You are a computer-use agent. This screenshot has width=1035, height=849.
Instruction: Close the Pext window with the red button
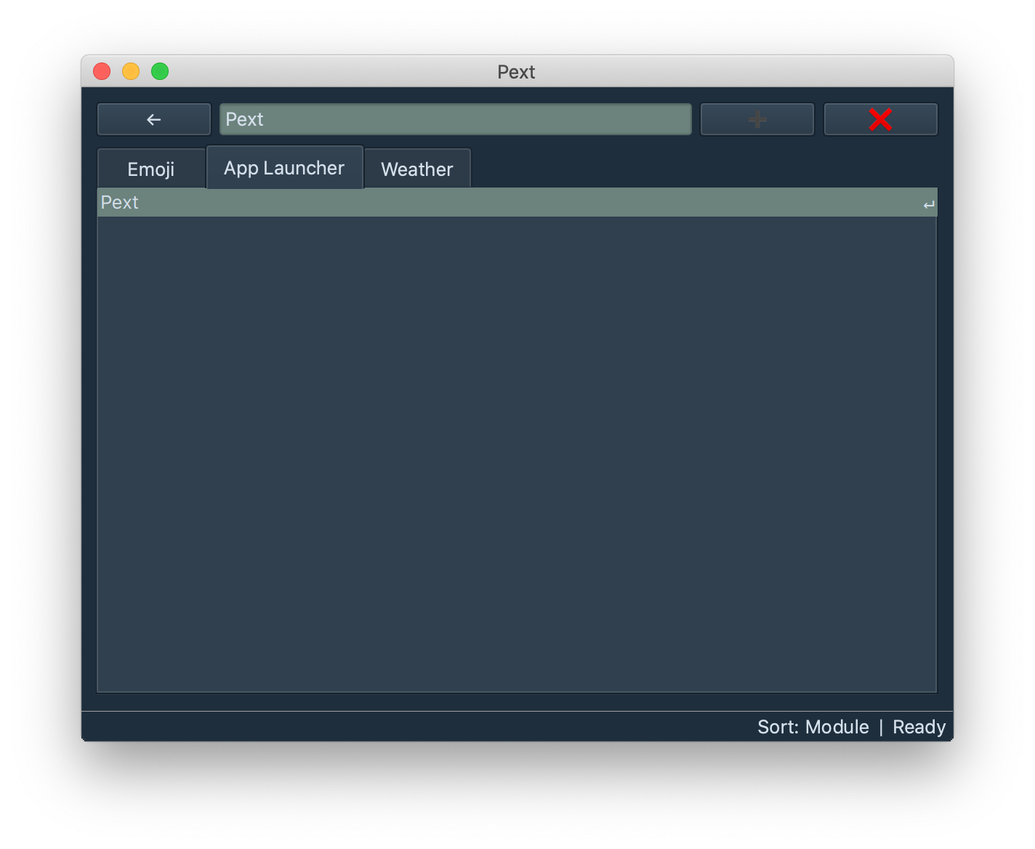[102, 71]
